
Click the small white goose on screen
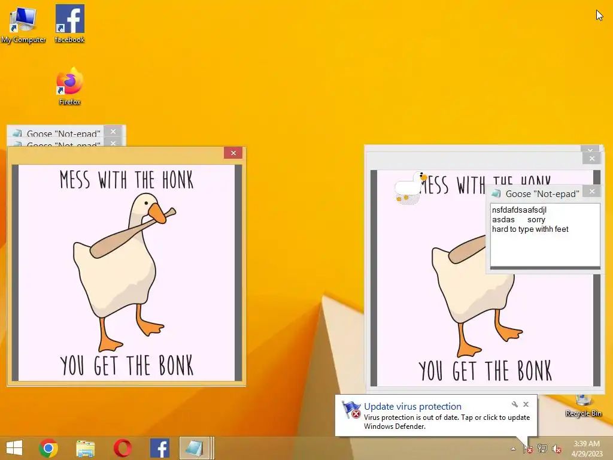(409, 187)
